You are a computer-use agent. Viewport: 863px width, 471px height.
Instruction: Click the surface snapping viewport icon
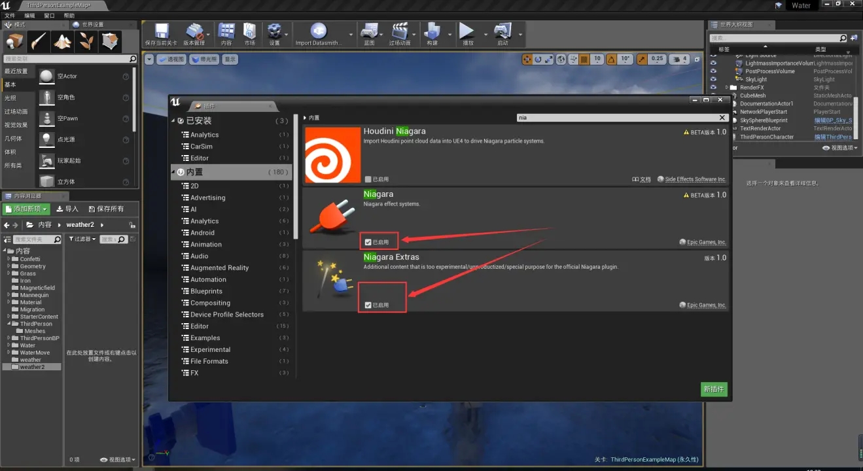(573, 59)
